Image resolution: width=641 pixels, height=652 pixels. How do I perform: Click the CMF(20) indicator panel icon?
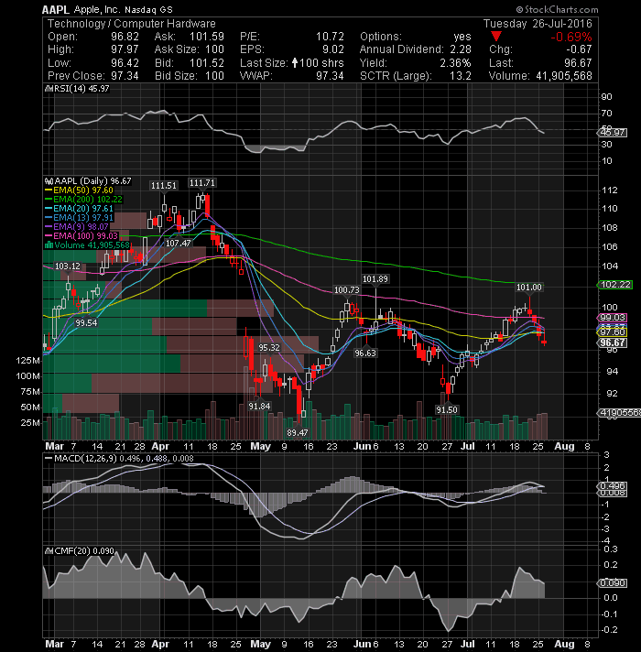pyautogui.click(x=49, y=551)
